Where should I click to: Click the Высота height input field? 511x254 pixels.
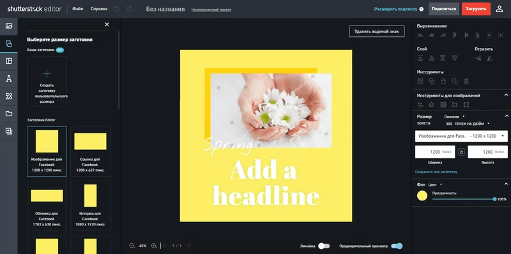click(487, 152)
